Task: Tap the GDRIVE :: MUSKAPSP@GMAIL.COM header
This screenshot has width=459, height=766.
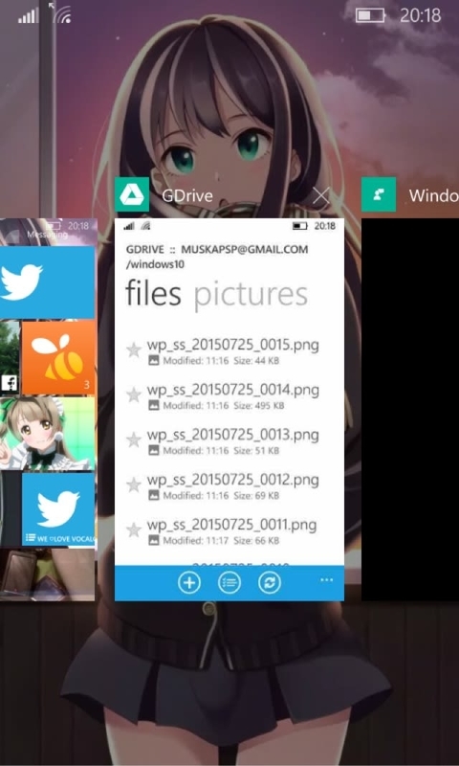Action: pyautogui.click(x=217, y=250)
